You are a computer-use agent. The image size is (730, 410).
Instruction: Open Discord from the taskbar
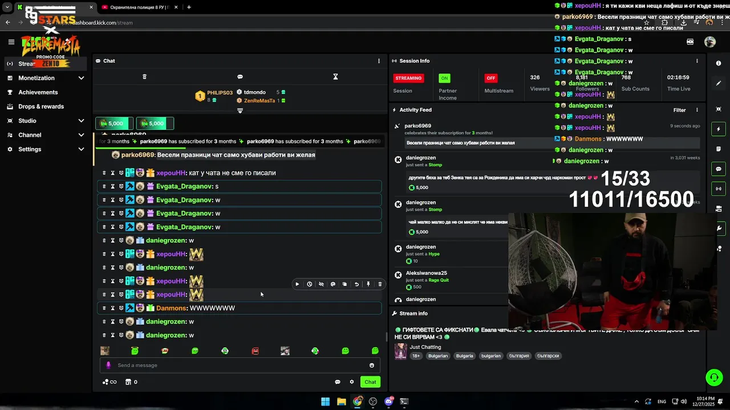389,401
